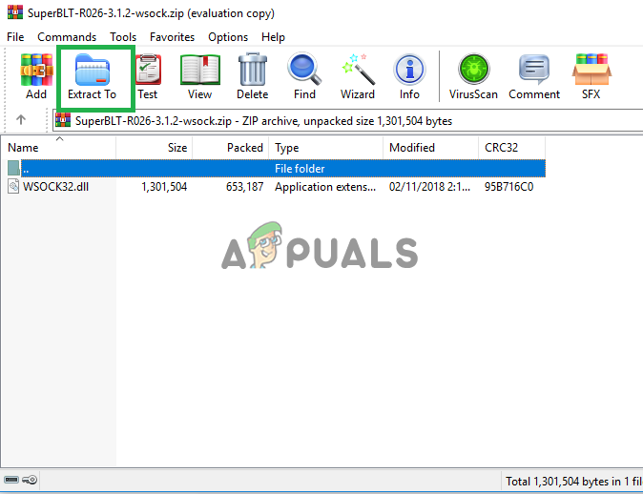Click the Delete trash can icon
This screenshot has height=494, width=643.
click(253, 69)
